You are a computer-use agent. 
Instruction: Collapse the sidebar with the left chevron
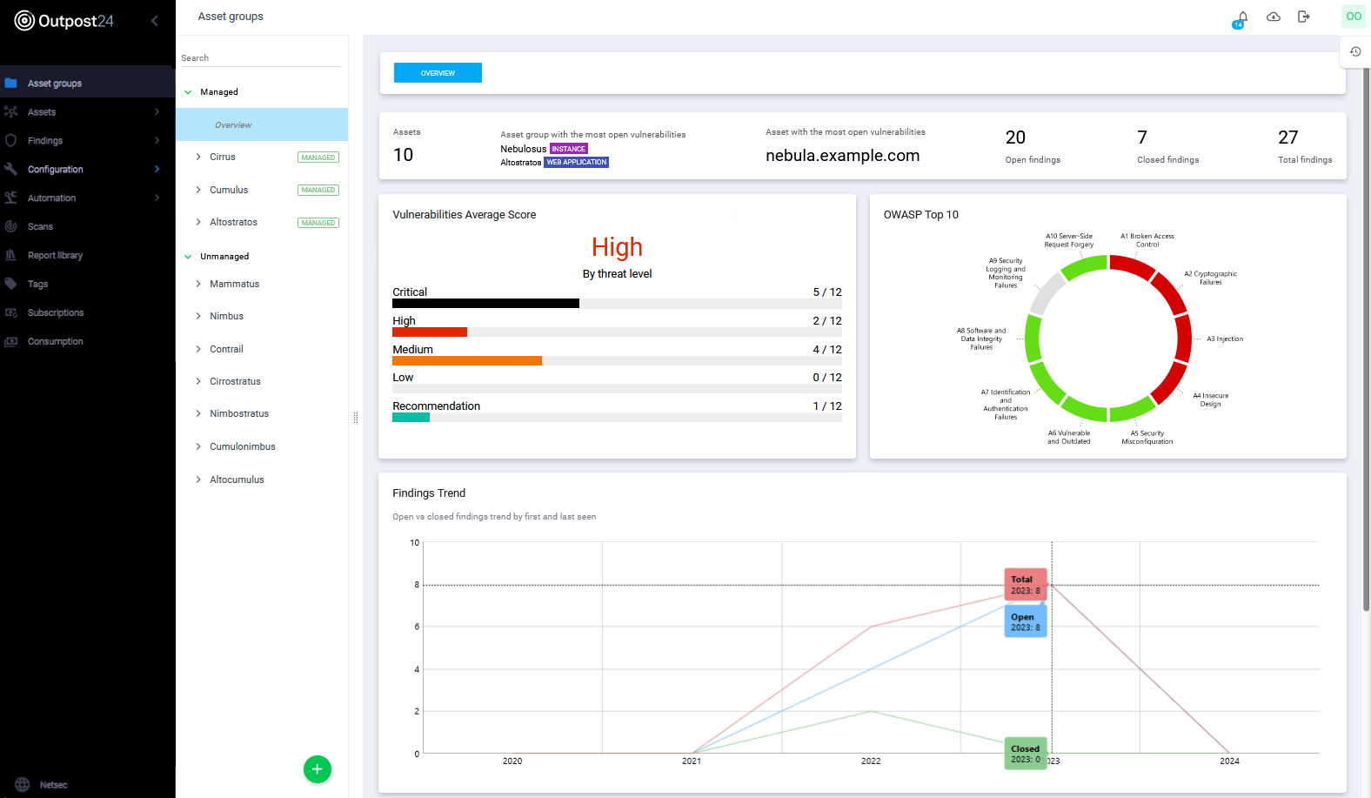155,21
